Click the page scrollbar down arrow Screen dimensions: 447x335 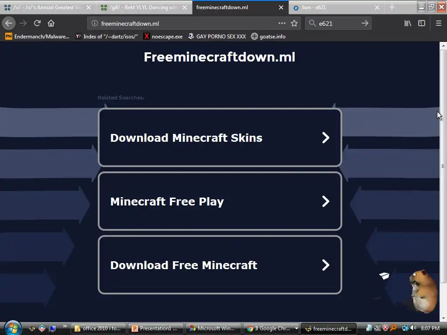tap(443, 318)
